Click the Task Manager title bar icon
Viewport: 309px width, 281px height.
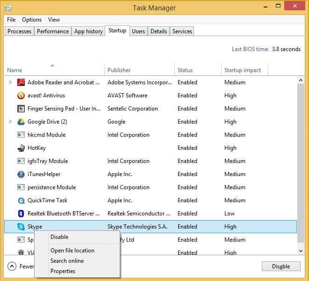point(8,7)
